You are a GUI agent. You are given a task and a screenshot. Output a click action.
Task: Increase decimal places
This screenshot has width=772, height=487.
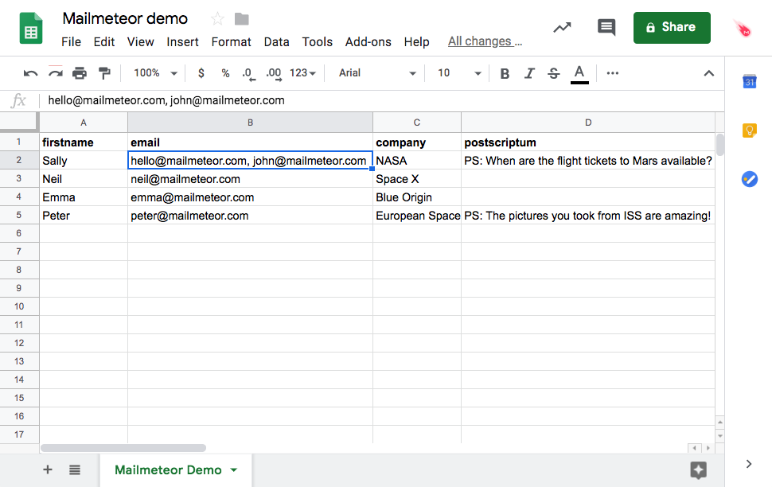point(273,73)
